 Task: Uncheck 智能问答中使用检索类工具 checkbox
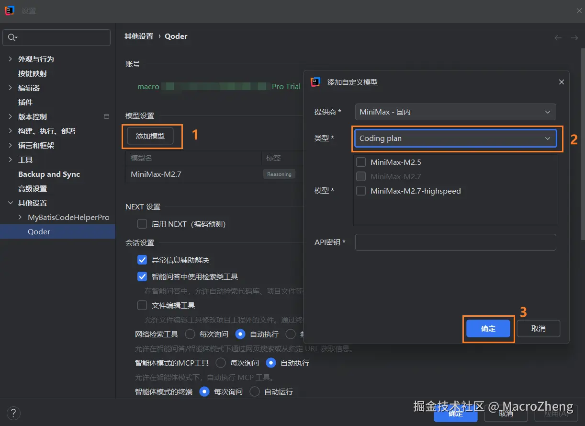[x=142, y=276]
